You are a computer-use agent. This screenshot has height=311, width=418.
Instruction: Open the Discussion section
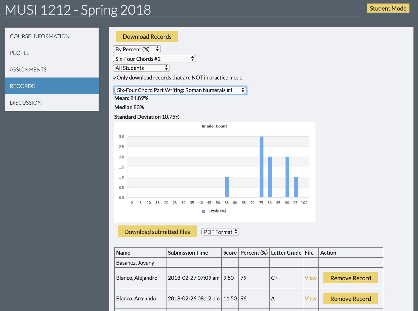pos(26,103)
